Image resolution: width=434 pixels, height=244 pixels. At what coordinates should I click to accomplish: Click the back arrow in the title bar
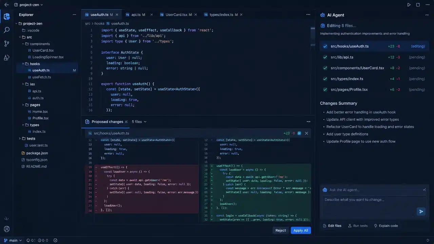coord(6,5)
